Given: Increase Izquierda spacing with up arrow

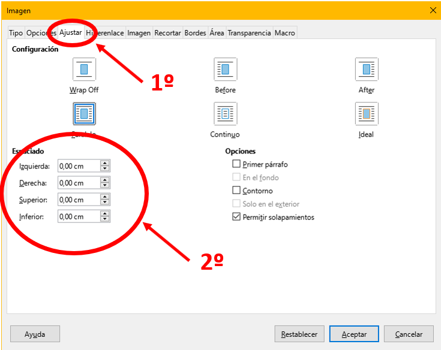Looking at the screenshot, I should (105, 164).
